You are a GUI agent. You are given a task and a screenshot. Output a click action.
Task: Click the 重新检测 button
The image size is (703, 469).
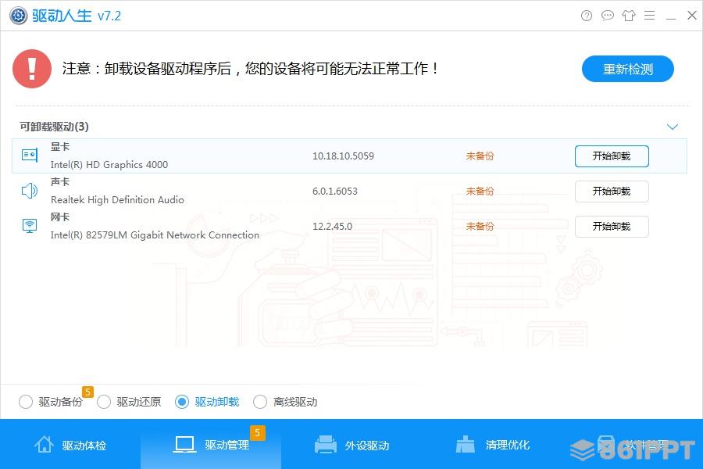click(628, 69)
